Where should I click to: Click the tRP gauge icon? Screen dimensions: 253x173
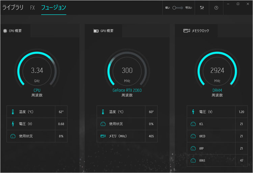click(193, 148)
